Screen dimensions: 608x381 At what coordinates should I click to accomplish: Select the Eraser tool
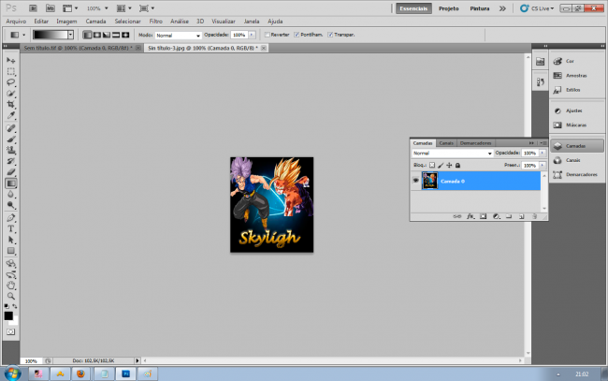[11, 172]
